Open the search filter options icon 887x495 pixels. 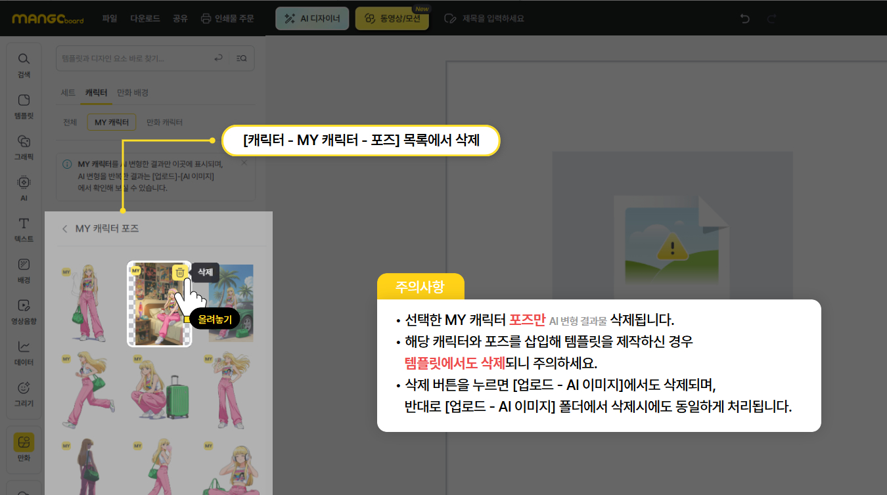coord(241,58)
